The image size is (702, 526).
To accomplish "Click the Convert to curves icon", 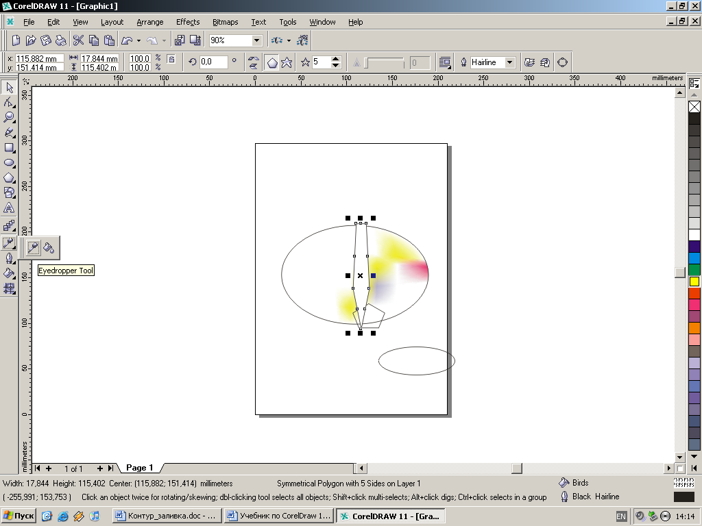I will [x=563, y=62].
